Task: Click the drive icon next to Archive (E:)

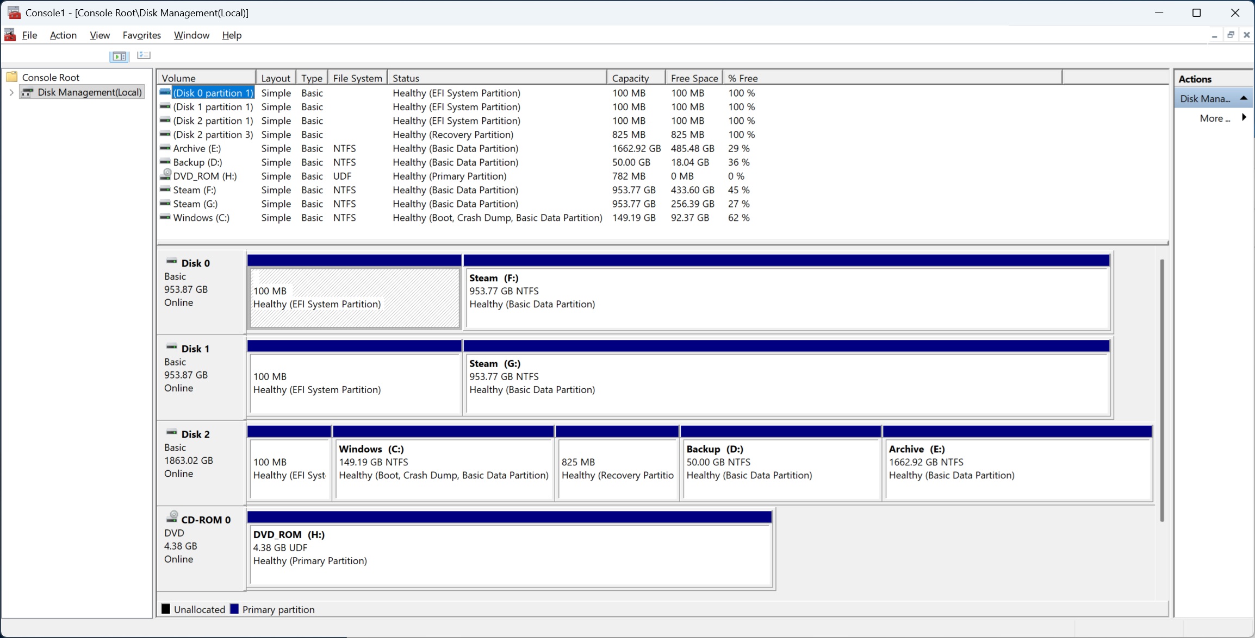Action: (165, 148)
